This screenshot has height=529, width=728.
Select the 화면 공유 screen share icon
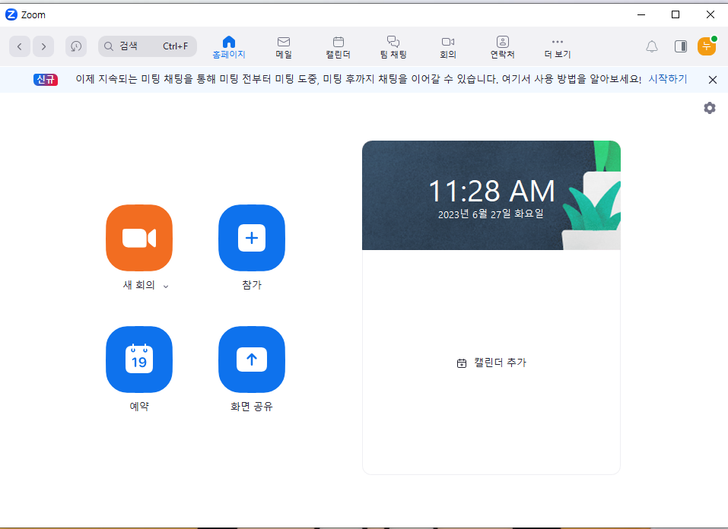click(x=251, y=360)
